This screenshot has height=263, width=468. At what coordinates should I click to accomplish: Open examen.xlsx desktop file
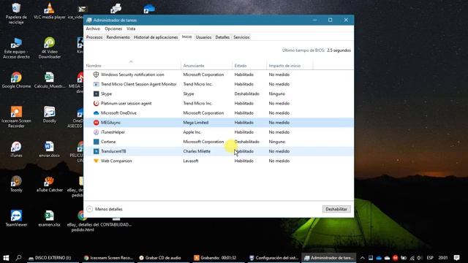pyautogui.click(x=49, y=218)
